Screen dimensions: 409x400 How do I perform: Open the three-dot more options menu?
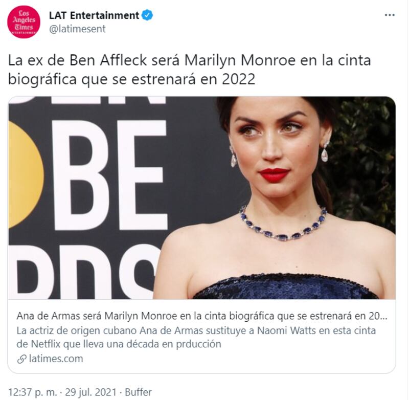[390, 15]
